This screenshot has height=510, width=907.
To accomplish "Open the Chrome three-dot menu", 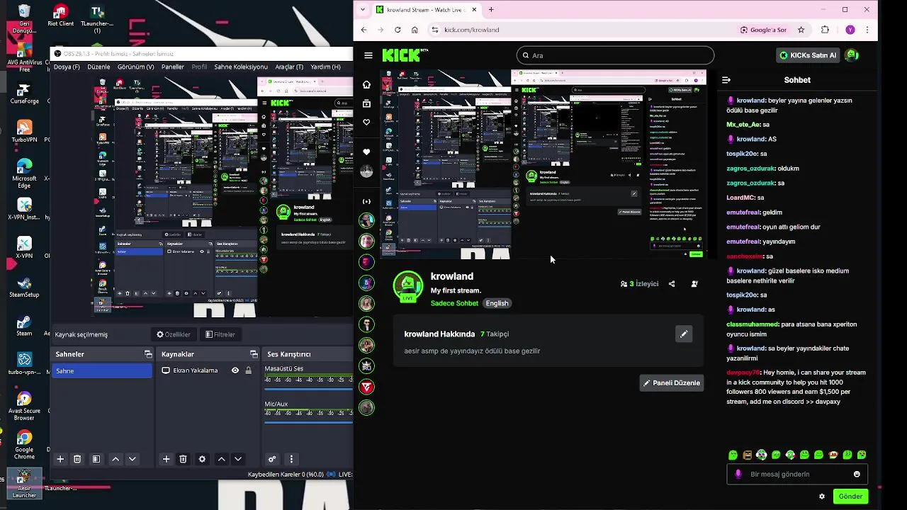I will click(867, 30).
